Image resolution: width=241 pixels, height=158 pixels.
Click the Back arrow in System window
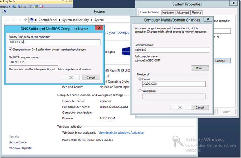tap(7, 20)
